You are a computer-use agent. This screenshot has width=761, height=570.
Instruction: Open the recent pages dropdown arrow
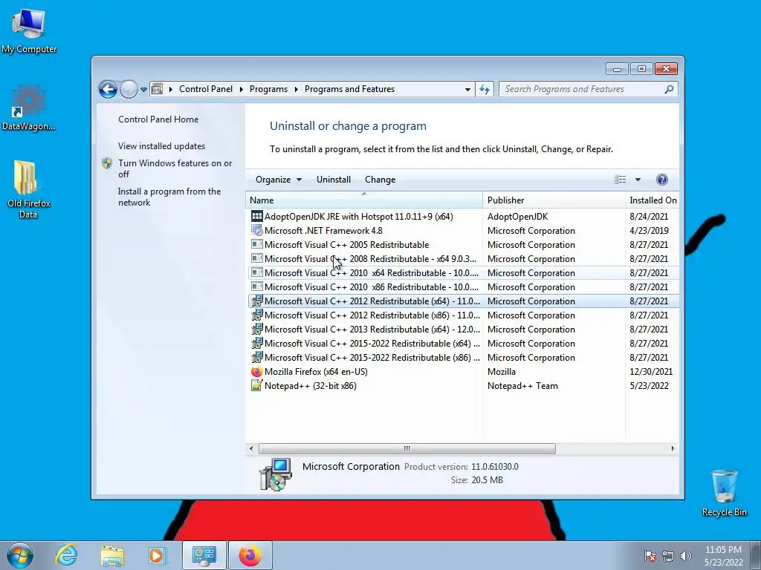(x=143, y=90)
